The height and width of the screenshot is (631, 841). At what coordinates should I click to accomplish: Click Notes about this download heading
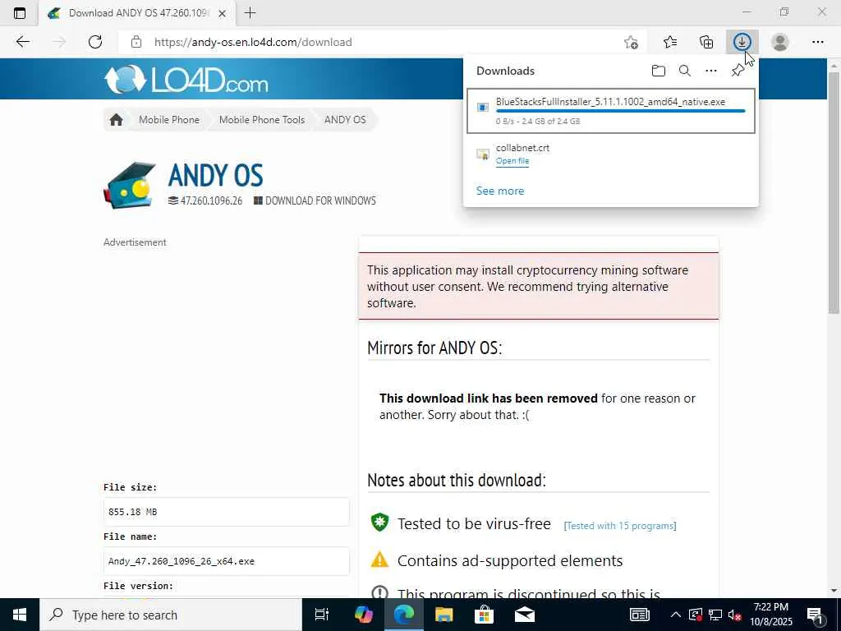click(x=457, y=480)
